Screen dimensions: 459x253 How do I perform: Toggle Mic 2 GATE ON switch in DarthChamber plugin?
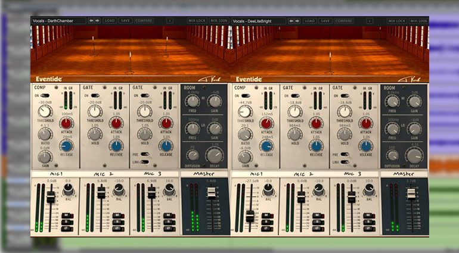click(x=95, y=96)
